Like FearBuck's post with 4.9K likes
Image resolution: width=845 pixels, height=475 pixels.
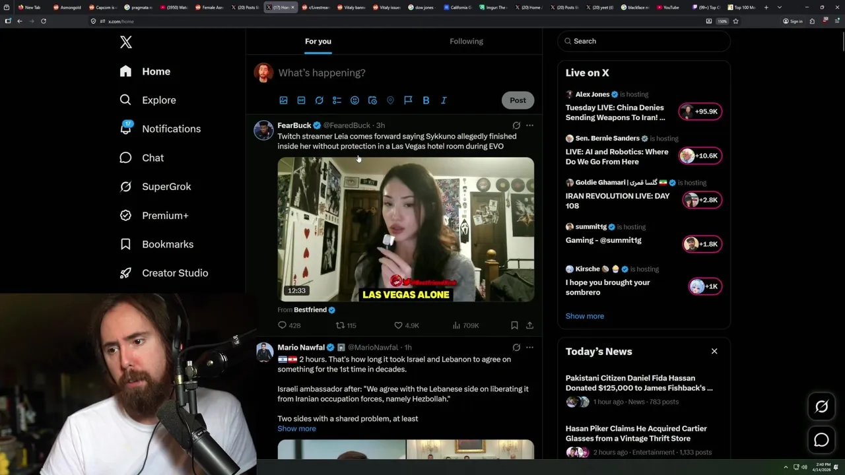[406, 325]
